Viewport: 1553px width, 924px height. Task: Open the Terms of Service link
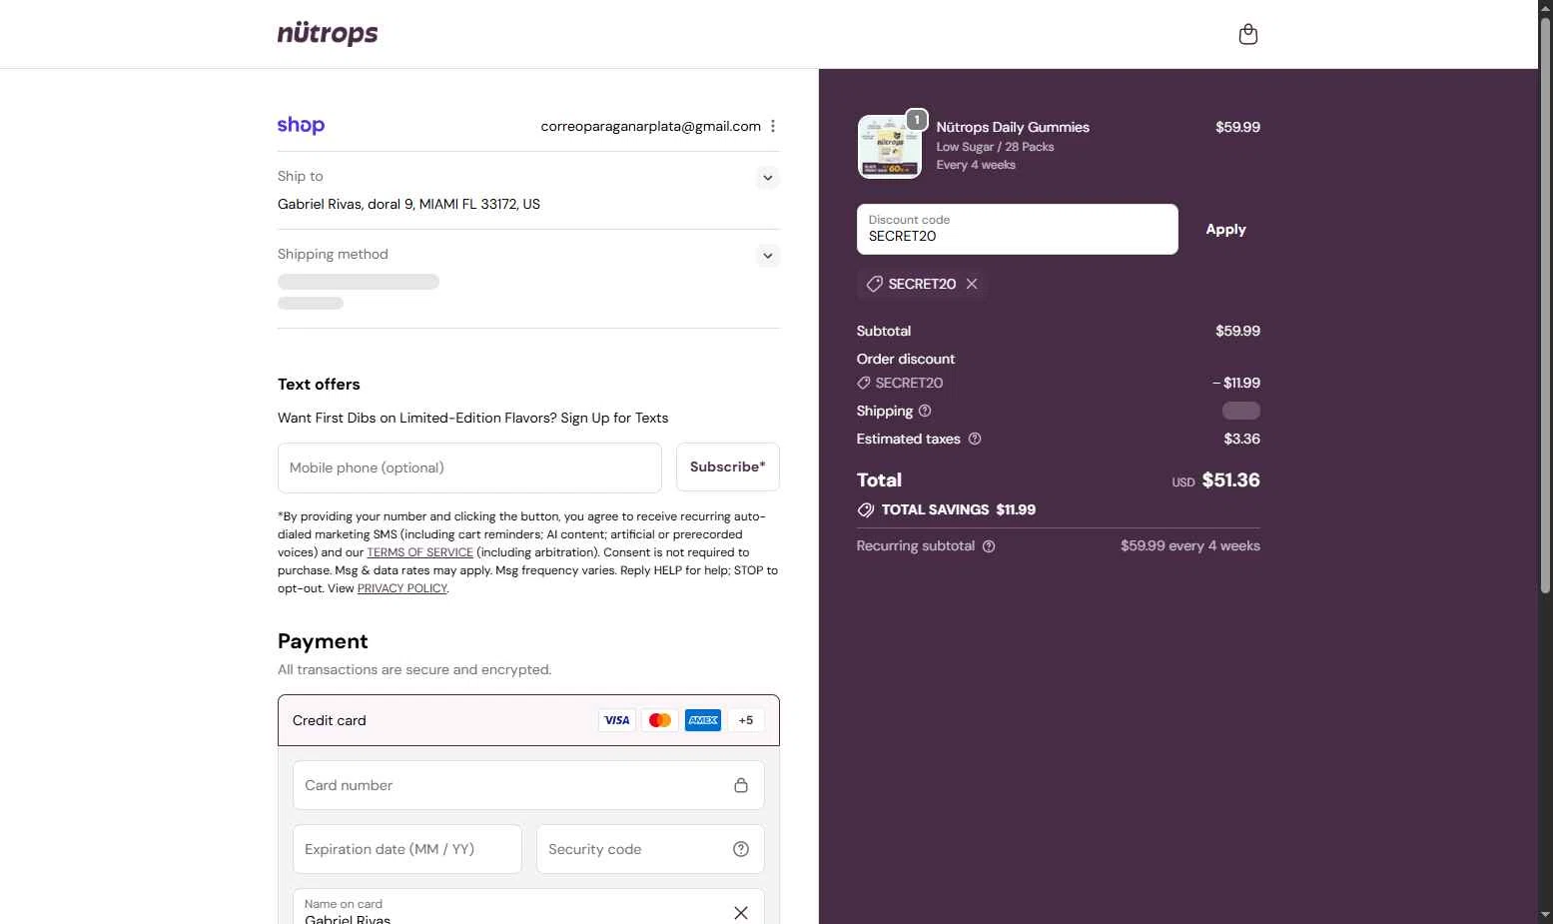tap(419, 552)
